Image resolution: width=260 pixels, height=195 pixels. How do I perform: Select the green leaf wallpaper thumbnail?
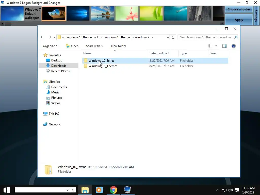coord(151,13)
